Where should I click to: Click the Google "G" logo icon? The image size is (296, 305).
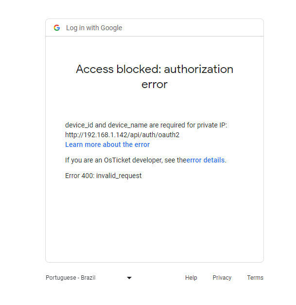(57, 28)
